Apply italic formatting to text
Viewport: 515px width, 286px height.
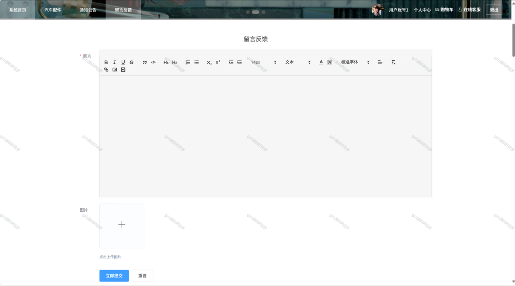tap(115, 62)
